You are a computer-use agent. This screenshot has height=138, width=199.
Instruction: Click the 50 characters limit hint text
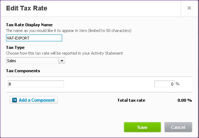[69, 31]
